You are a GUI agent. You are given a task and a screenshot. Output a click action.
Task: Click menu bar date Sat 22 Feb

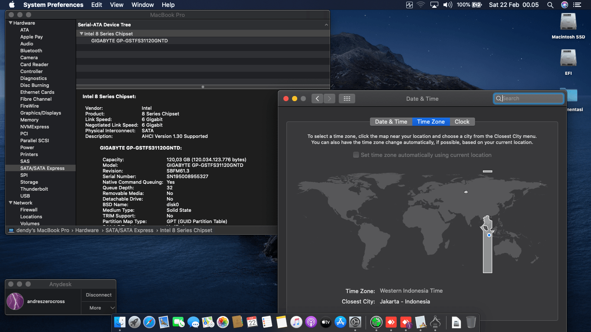click(514, 5)
